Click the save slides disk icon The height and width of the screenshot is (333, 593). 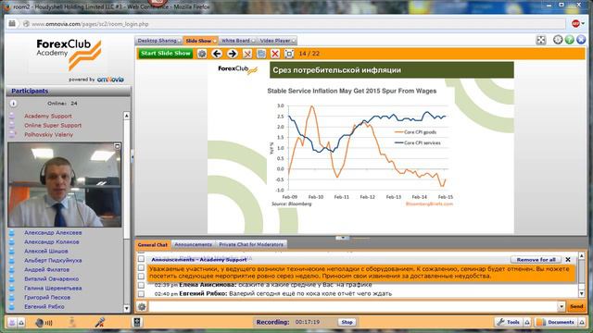pyautogui.click(x=261, y=54)
